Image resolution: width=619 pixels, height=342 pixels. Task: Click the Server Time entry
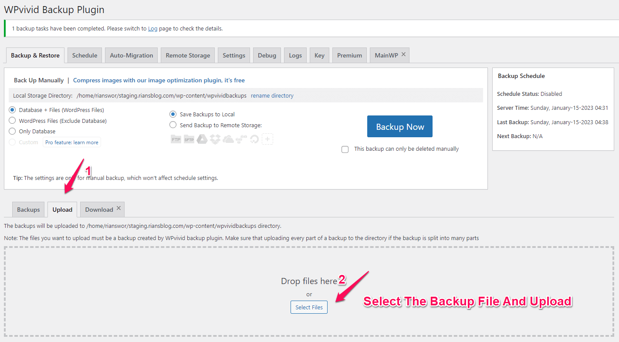click(552, 108)
